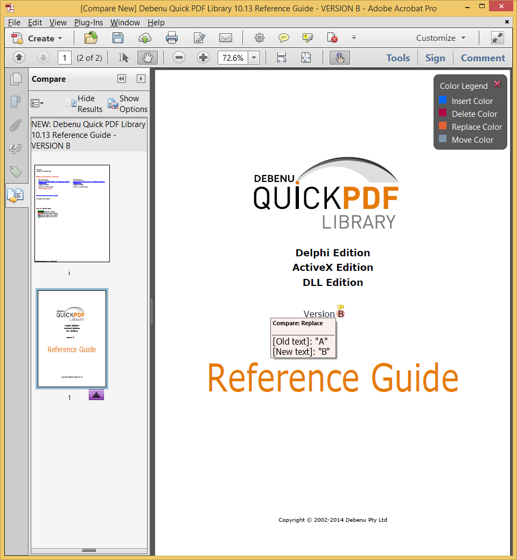517x560 pixels.
Task: Show Bookmarks panel icon
Action: pyautogui.click(x=16, y=102)
